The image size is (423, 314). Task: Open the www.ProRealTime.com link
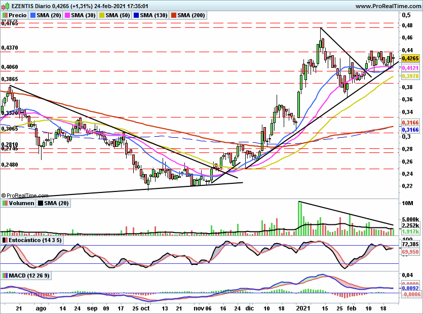click(388, 6)
